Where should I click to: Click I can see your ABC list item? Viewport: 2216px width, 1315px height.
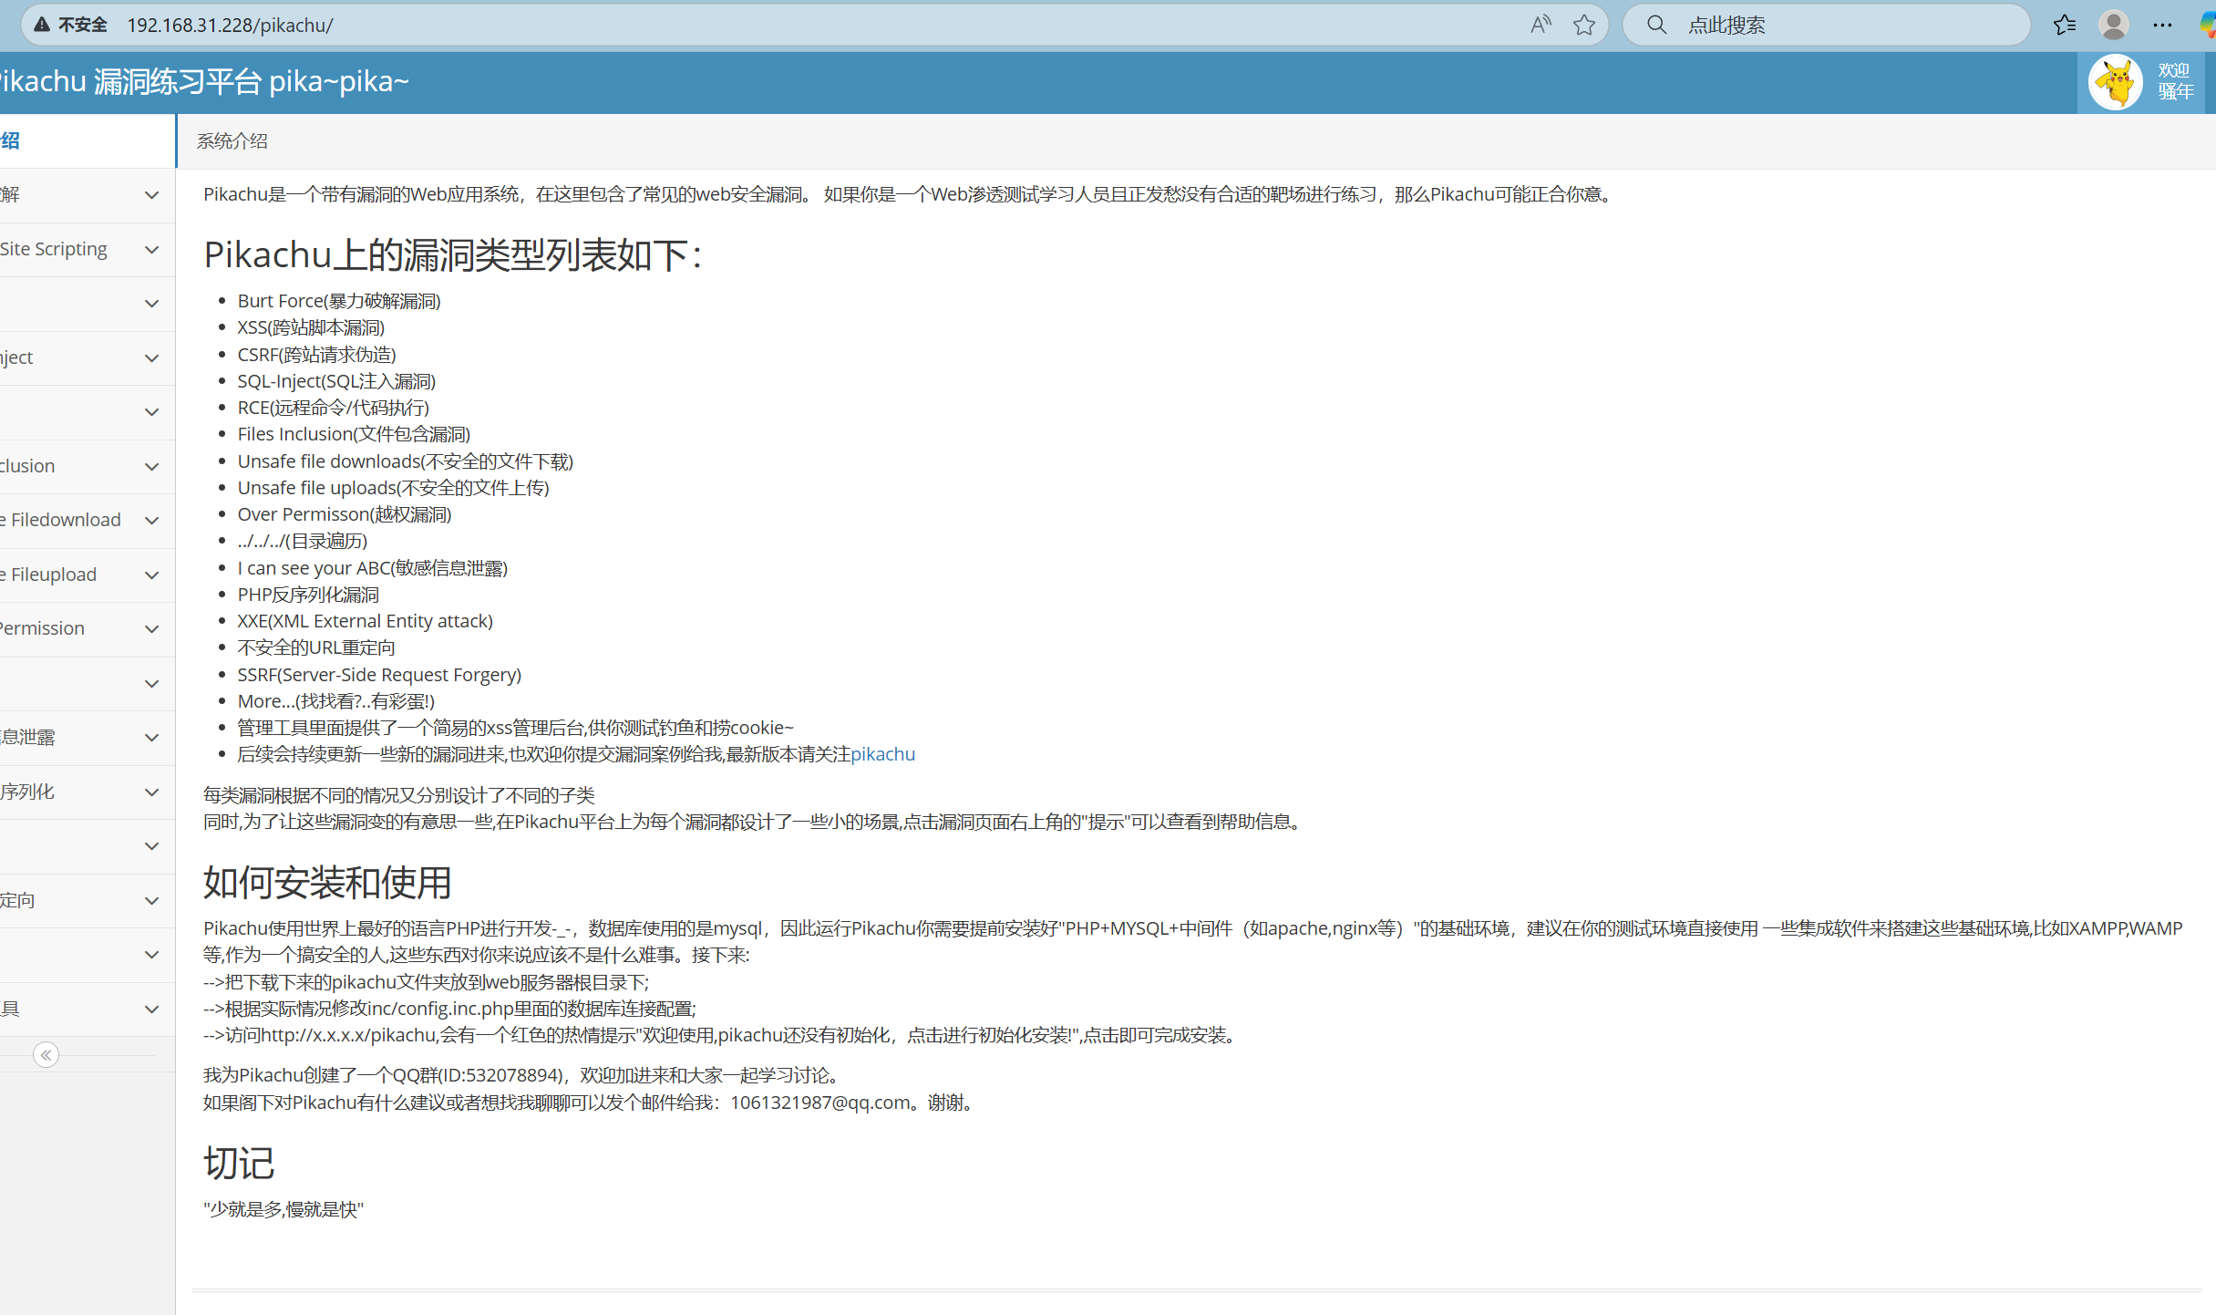click(x=373, y=568)
